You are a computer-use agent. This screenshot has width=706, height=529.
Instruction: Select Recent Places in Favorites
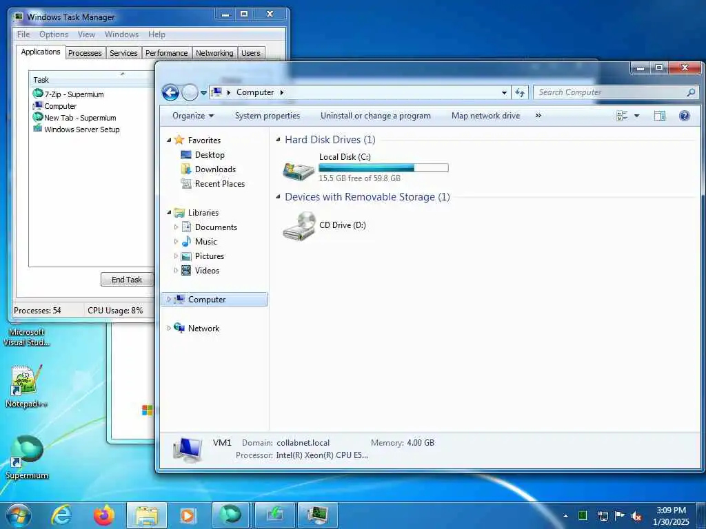coord(219,183)
